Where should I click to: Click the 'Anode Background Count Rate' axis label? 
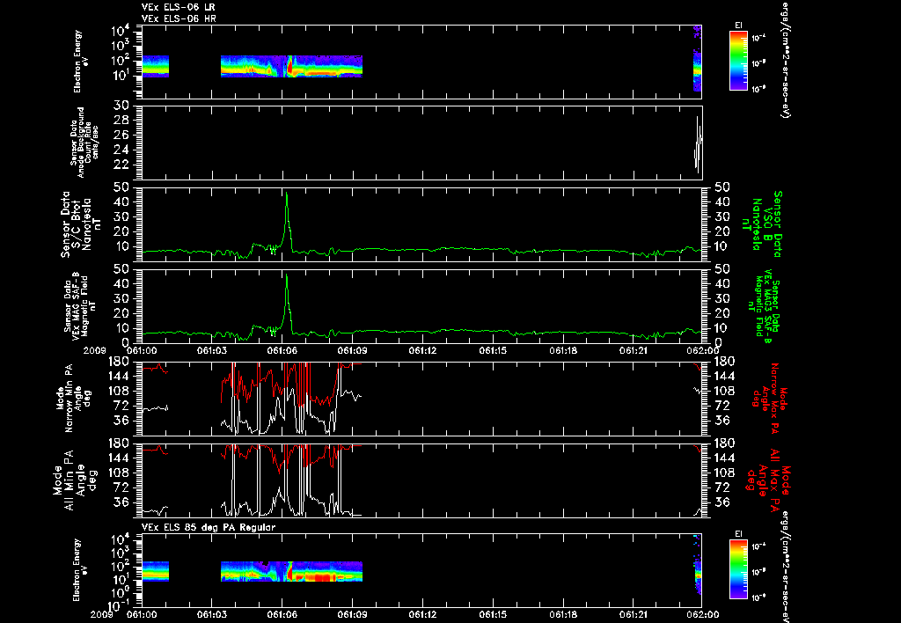pyautogui.click(x=84, y=143)
